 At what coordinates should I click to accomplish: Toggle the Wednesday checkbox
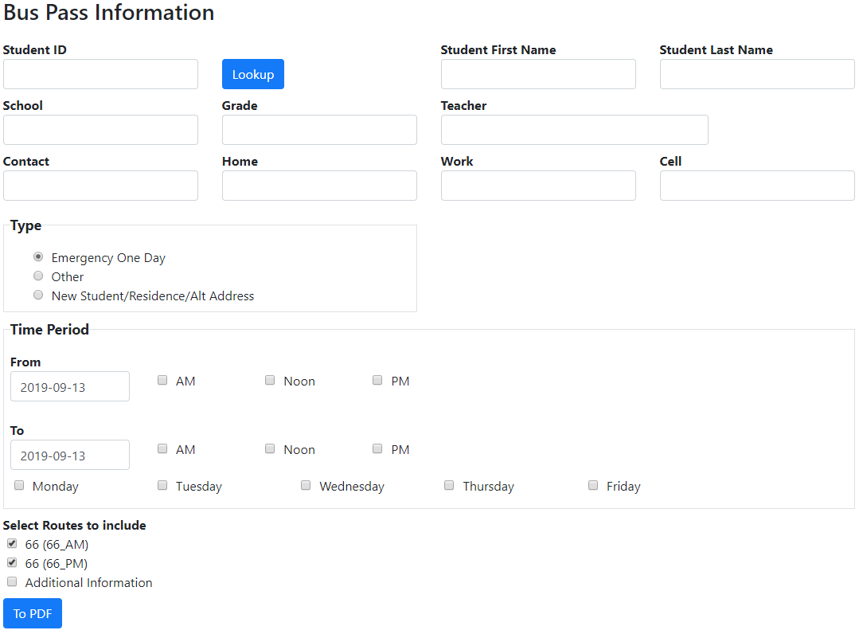point(306,486)
